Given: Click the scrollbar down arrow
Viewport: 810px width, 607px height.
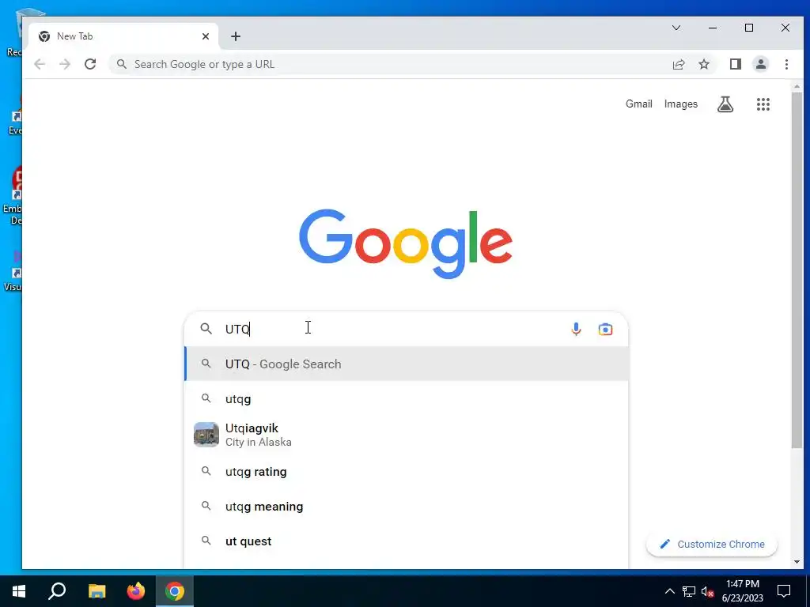Looking at the screenshot, I should click(x=797, y=562).
